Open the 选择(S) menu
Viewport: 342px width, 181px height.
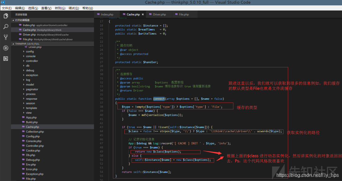[x=33, y=8]
